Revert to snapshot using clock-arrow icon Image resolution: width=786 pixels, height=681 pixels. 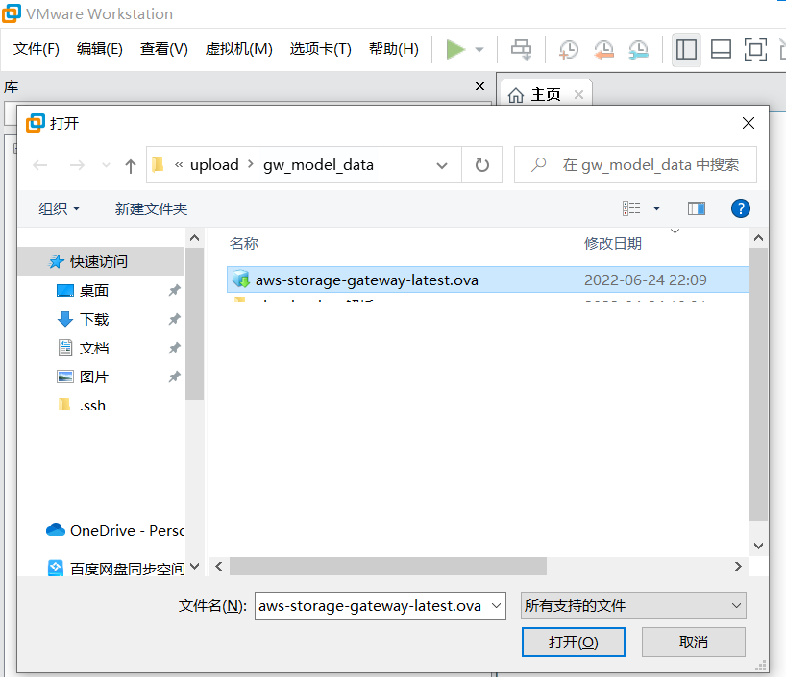[603, 50]
